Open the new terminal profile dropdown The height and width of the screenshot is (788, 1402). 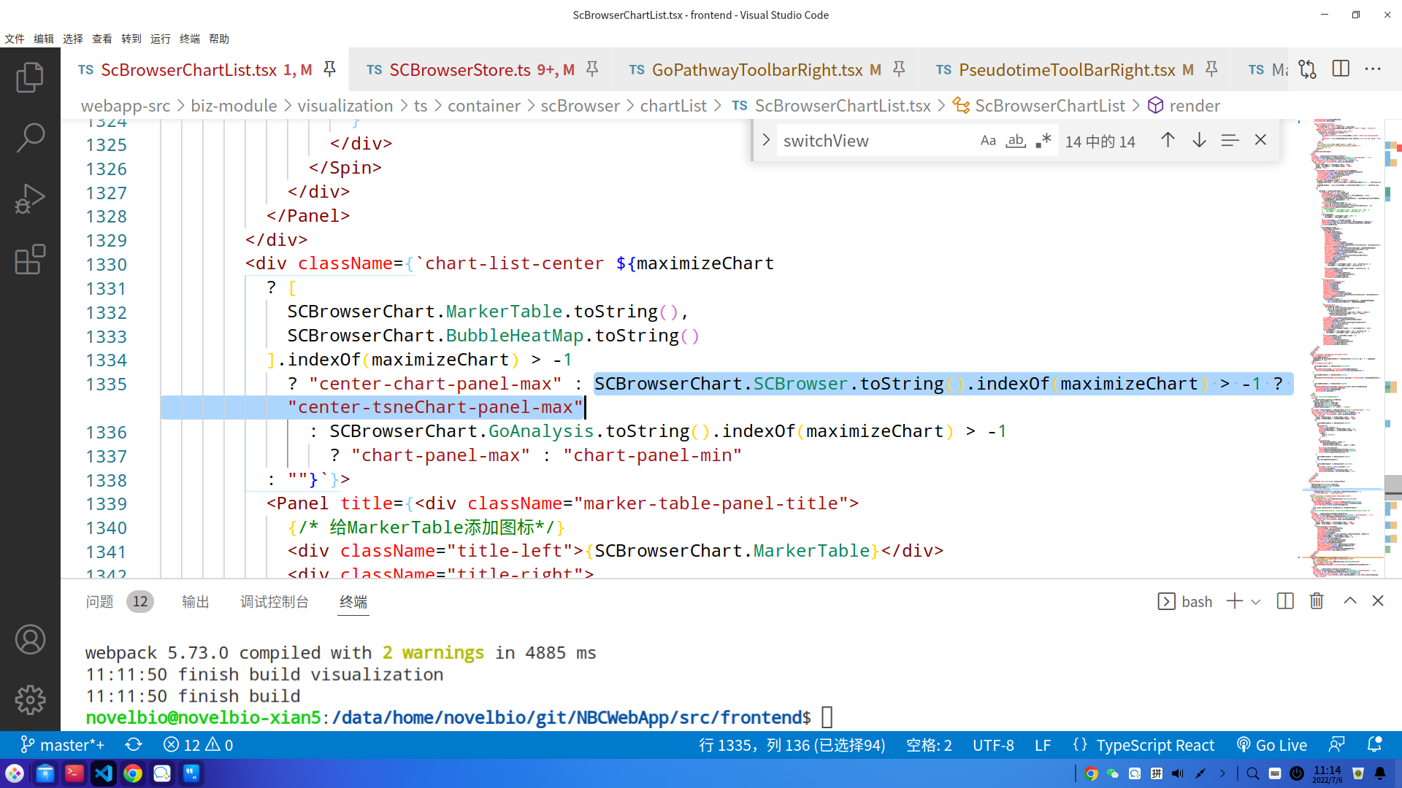point(1256,602)
